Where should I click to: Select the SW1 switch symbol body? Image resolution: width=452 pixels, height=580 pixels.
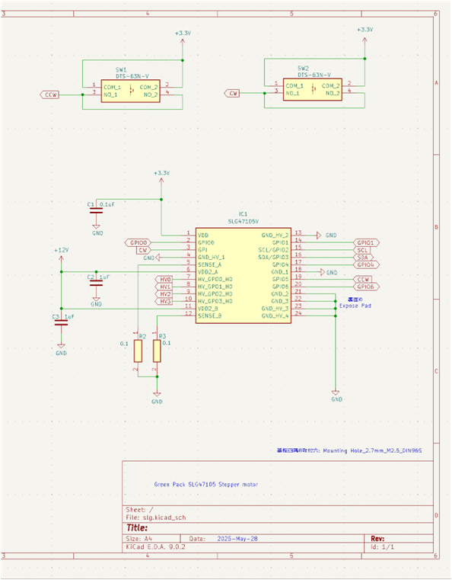131,91
